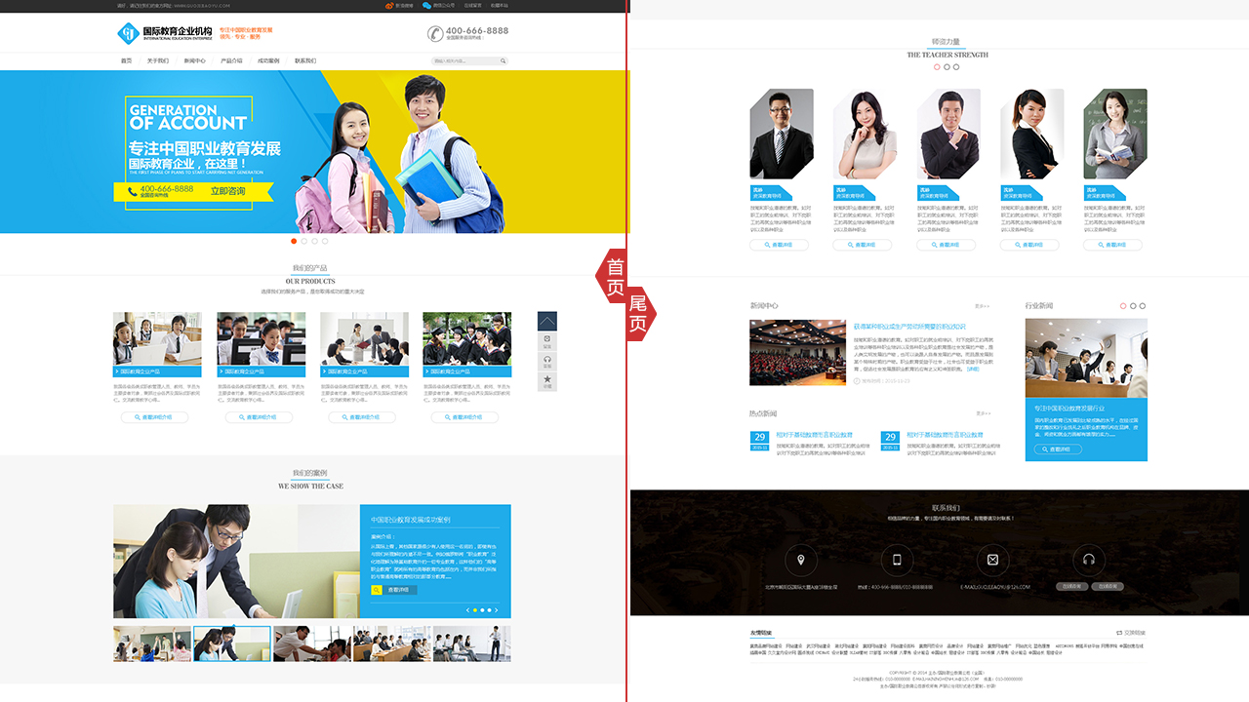Image resolution: width=1249 pixels, height=702 pixels.
Task: Click the scroll-to-top arrow in floating sidebar
Action: pos(546,321)
